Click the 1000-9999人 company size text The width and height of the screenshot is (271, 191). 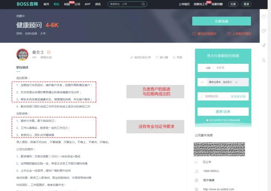click(x=211, y=171)
